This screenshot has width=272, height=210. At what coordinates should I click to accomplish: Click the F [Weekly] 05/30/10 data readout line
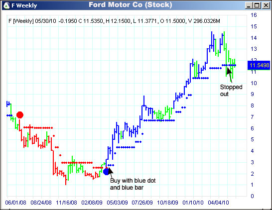pyautogui.click(x=114, y=21)
